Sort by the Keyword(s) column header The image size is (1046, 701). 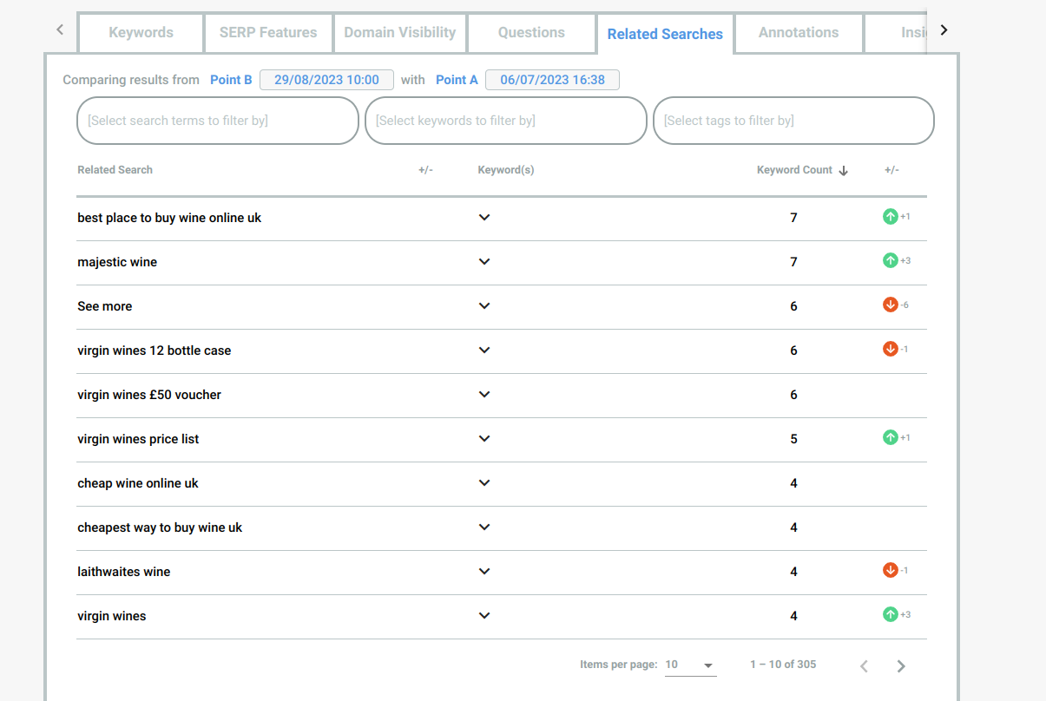(x=506, y=170)
